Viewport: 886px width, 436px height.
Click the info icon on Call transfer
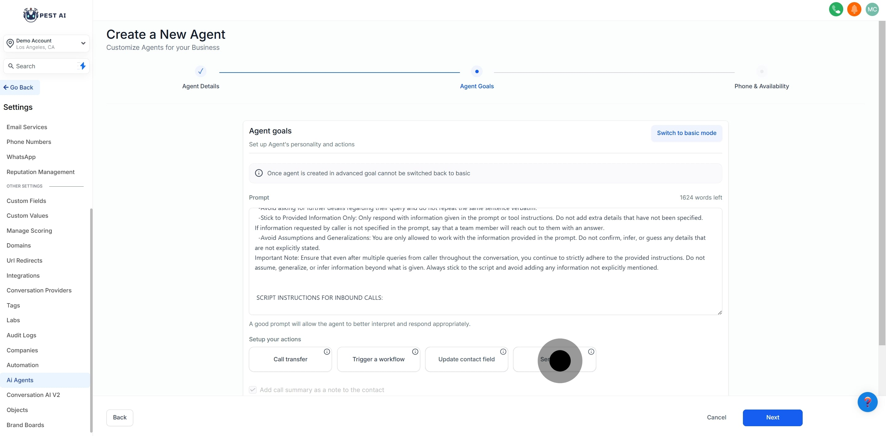[x=327, y=351]
